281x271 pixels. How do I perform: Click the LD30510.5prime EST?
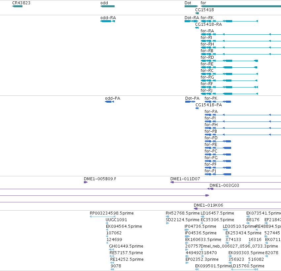(225, 230)
